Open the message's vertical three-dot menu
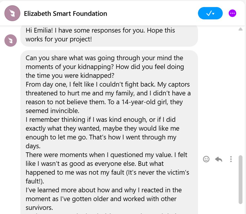 pyautogui.click(x=231, y=159)
